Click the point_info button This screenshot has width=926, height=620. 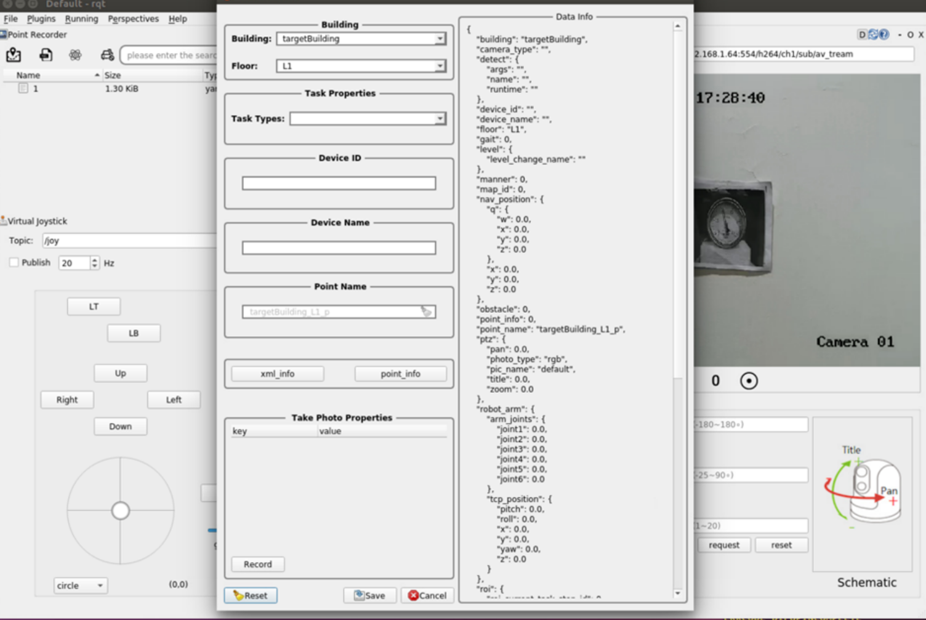coord(401,374)
